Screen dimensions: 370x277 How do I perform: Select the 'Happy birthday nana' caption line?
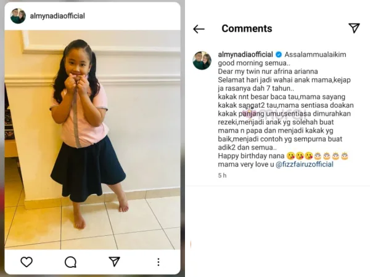[251, 156]
